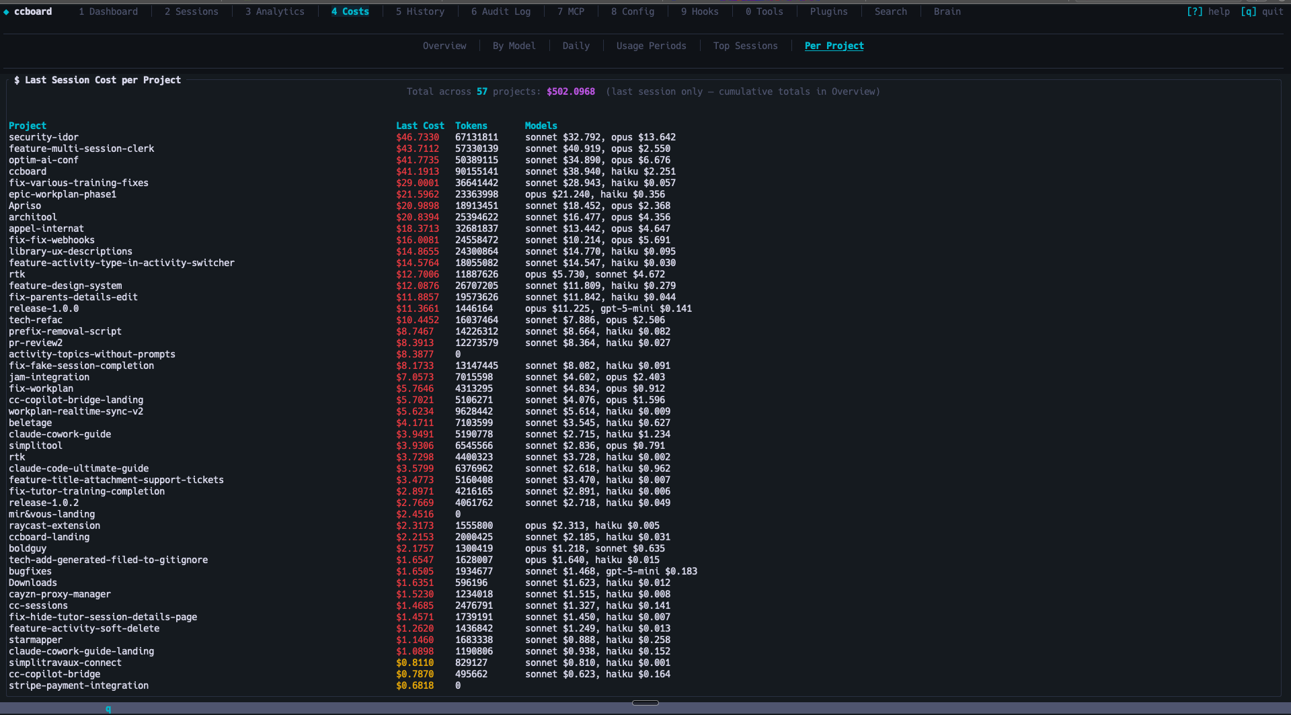Click the Last Cost column header
This screenshot has width=1291, height=715.
(x=420, y=126)
